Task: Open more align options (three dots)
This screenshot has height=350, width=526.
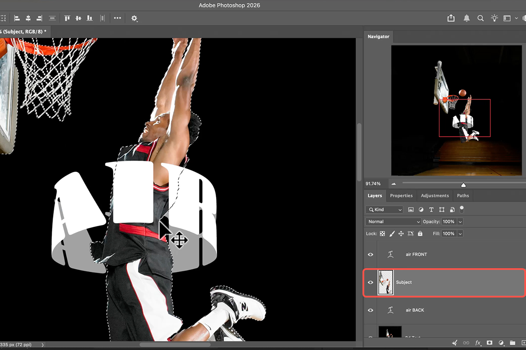Action: (x=117, y=18)
